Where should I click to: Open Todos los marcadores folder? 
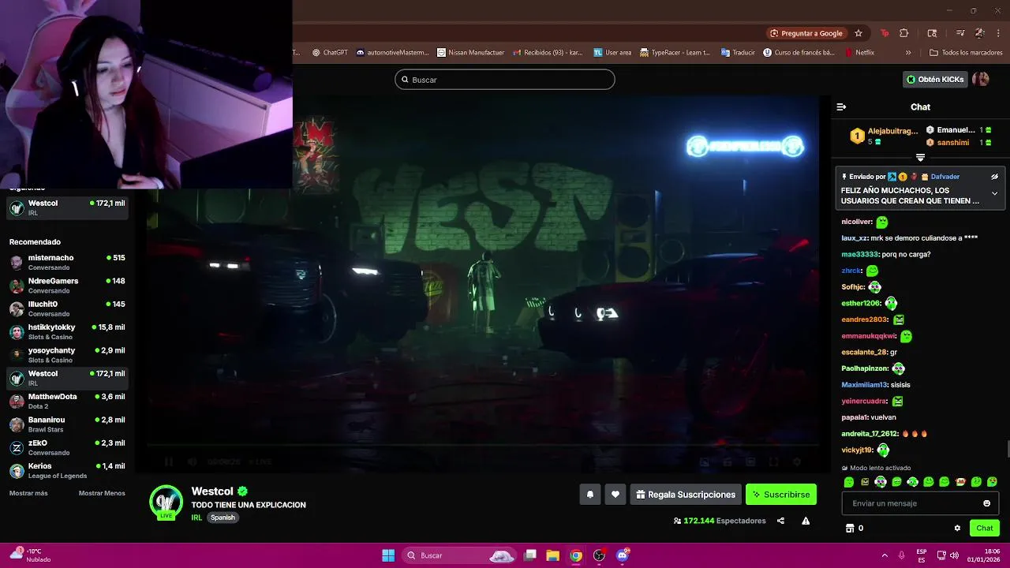coord(966,53)
